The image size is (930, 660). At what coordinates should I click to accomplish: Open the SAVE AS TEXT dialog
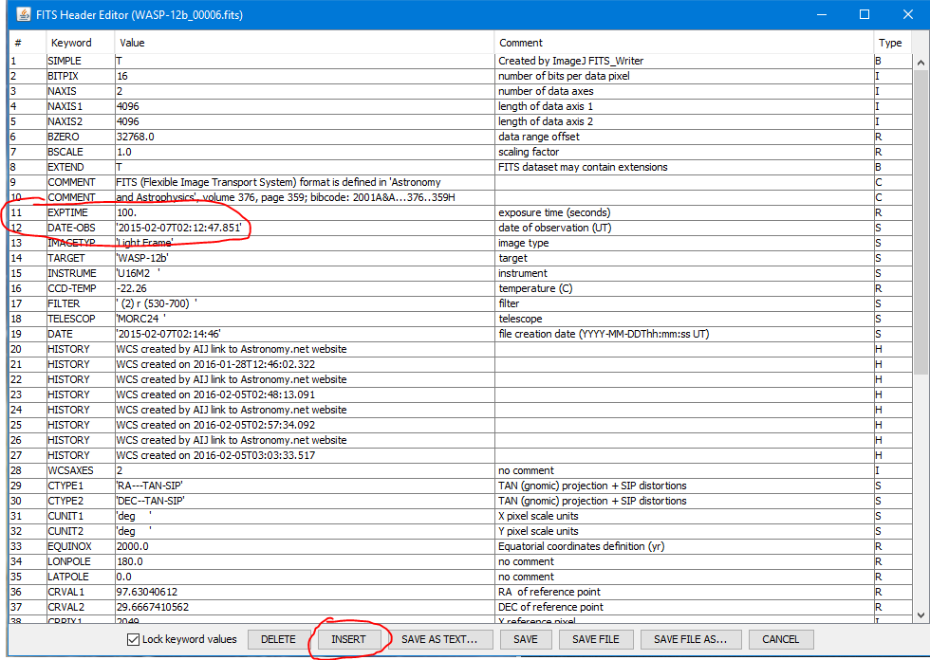[x=446, y=639]
